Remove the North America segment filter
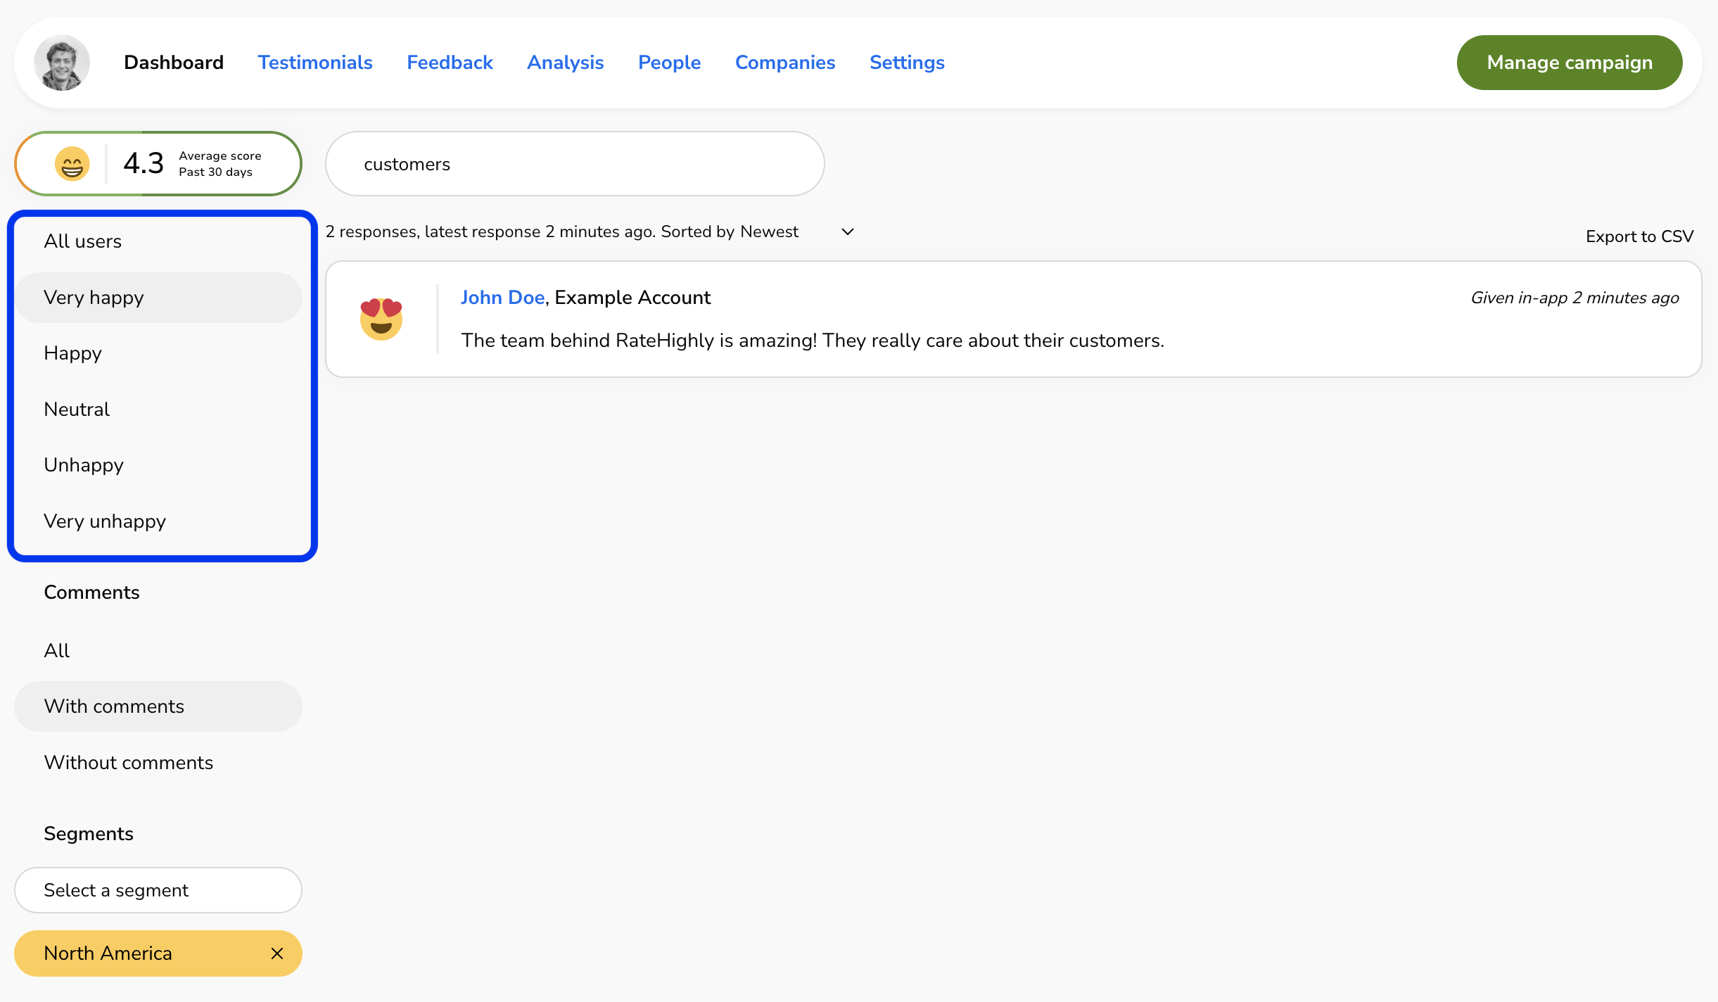Image resolution: width=1718 pixels, height=1002 pixels. pos(277,953)
